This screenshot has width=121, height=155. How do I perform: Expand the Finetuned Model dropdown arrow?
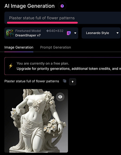point(75,33)
